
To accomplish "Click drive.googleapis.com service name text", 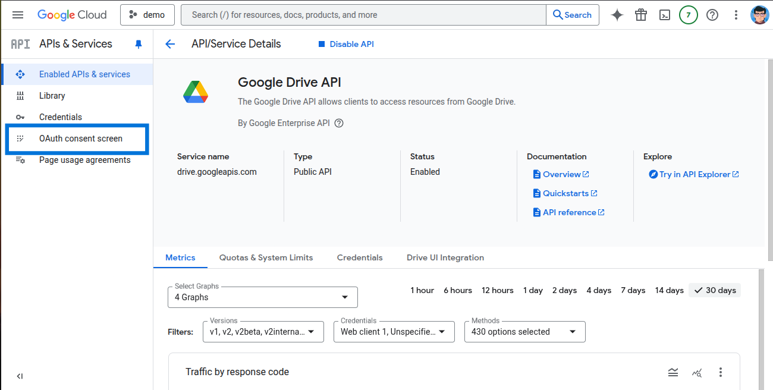I will [x=217, y=172].
